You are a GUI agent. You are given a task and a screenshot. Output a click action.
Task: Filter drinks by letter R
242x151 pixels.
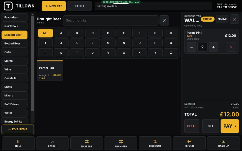pos(45,53)
